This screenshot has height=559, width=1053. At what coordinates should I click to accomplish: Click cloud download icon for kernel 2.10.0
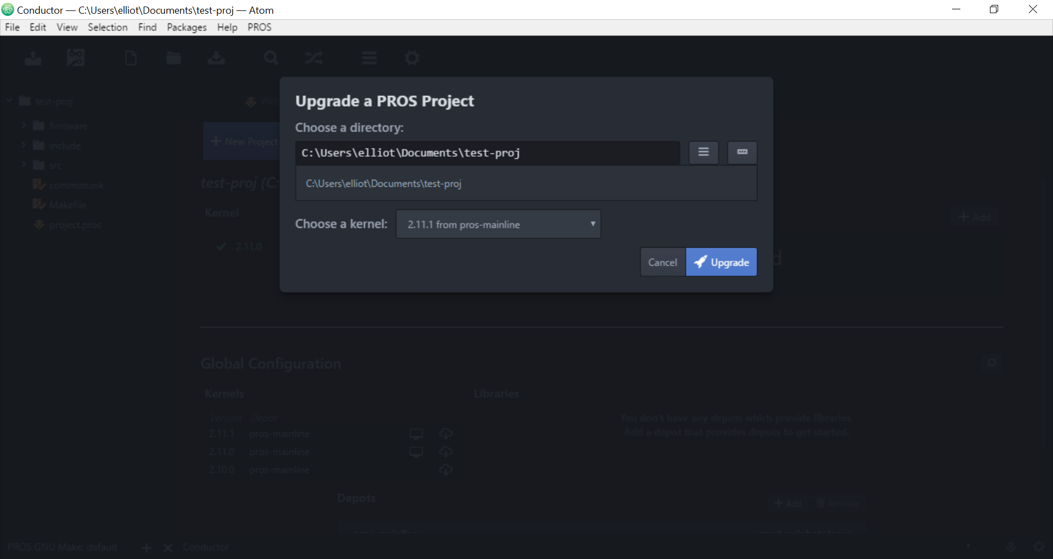point(446,470)
